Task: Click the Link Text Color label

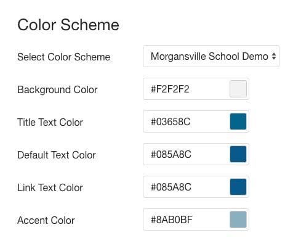Action: (50, 187)
